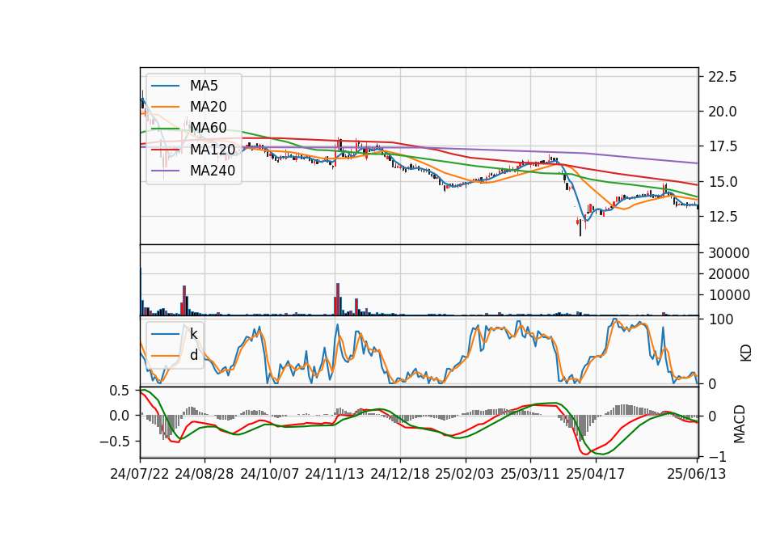Viewport: 776px width, 558px height.
Task: Click the 24/10/07 date label
Action: click(270, 474)
